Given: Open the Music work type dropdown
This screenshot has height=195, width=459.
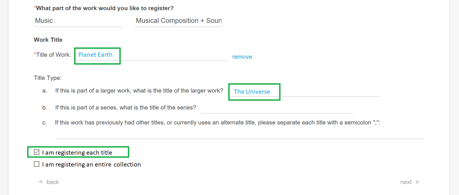Looking at the screenshot, I should click(x=77, y=21).
